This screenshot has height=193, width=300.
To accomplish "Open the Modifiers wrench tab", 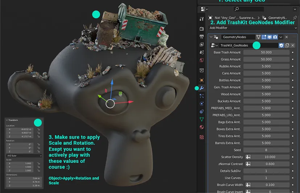I will tap(202, 88).
